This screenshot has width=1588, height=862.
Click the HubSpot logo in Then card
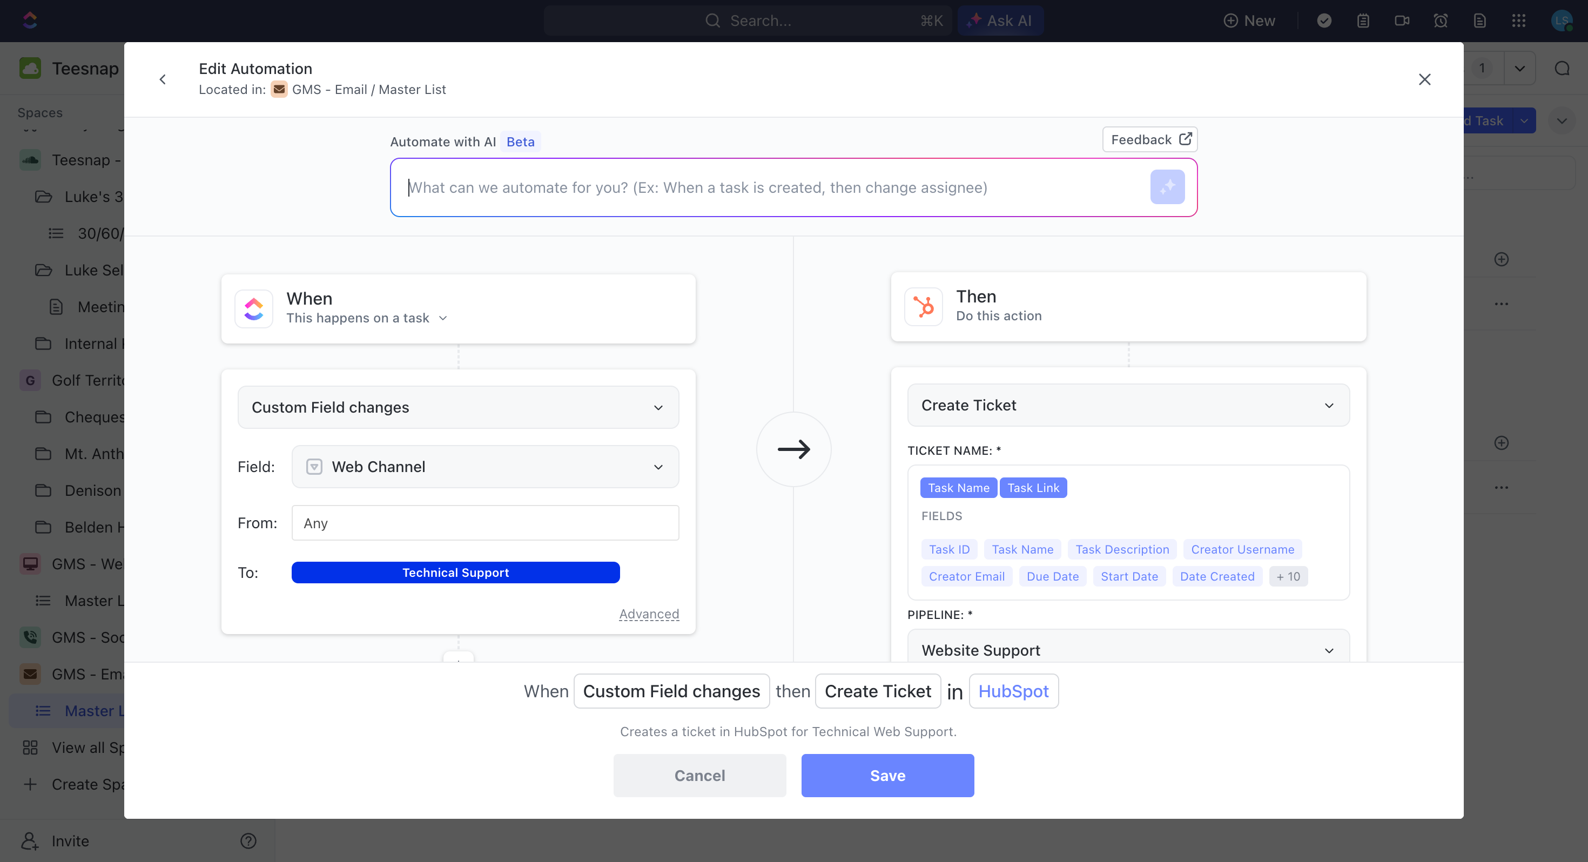(x=924, y=306)
